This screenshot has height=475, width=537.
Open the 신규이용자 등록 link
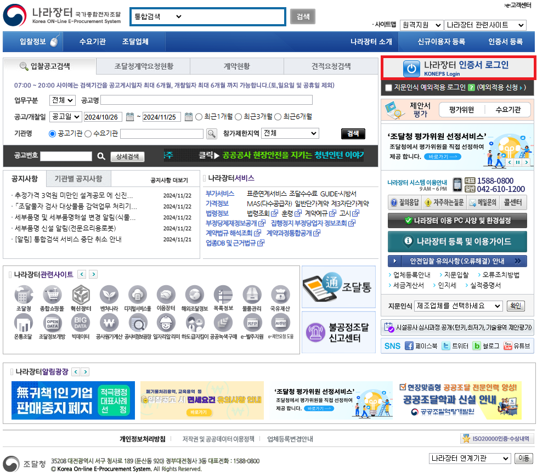pyautogui.click(x=441, y=42)
